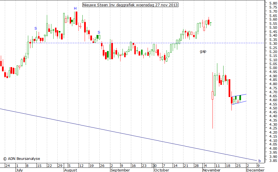The width and height of the screenshot is (278, 172).
Task: Click the 4.65 price axis label
Action: [273, 96]
